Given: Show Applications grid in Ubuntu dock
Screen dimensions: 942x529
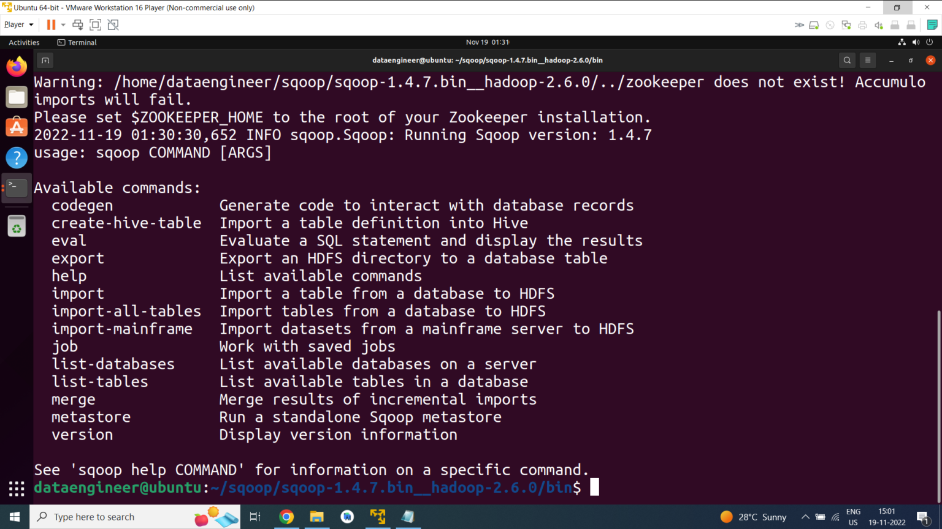Looking at the screenshot, I should click(17, 489).
